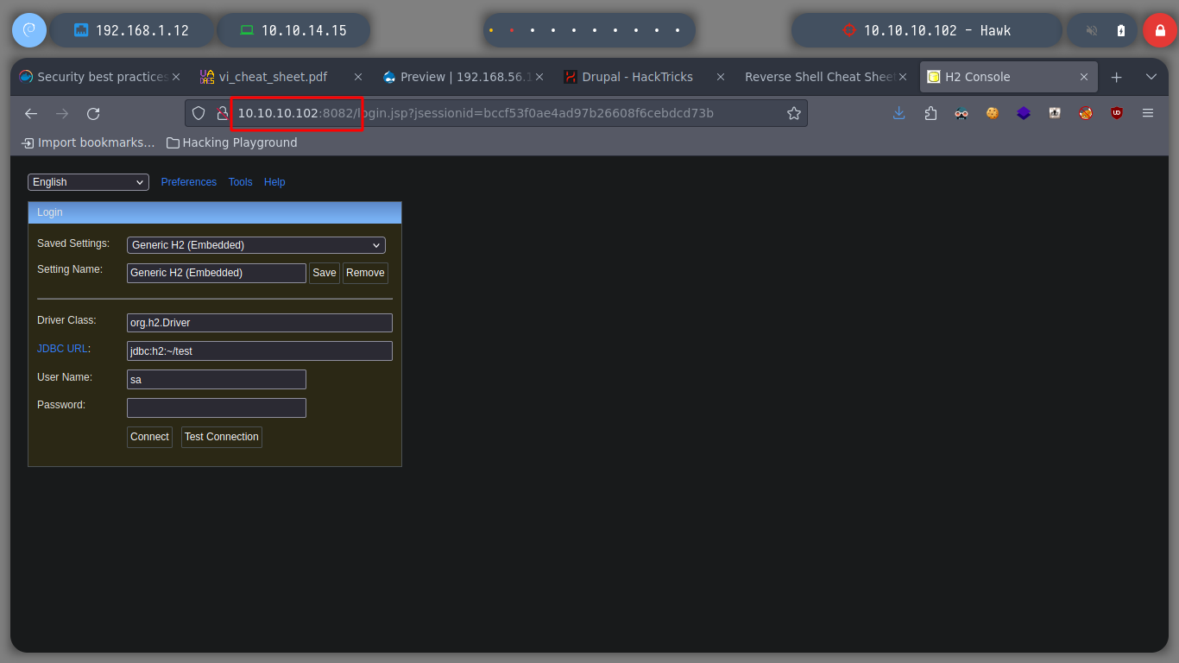Go back with browser back arrow
This screenshot has height=663, width=1179.
[x=31, y=113]
